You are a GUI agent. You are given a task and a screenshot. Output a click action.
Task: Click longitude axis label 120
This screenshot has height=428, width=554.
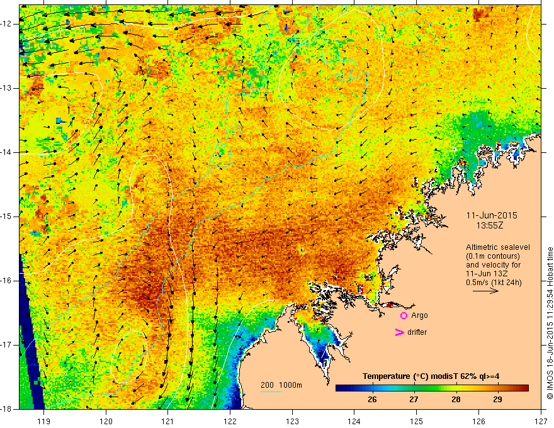tap(106, 421)
